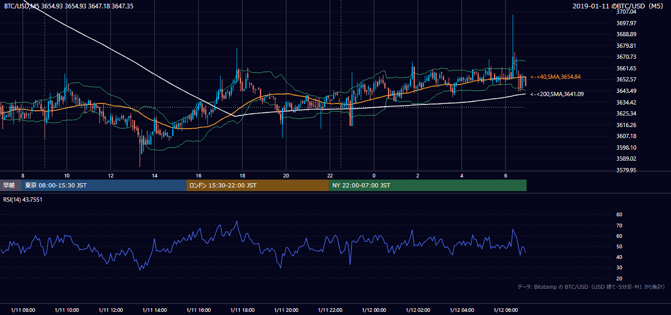Click price axis value 3579.95
671x315 pixels.
coord(626,170)
